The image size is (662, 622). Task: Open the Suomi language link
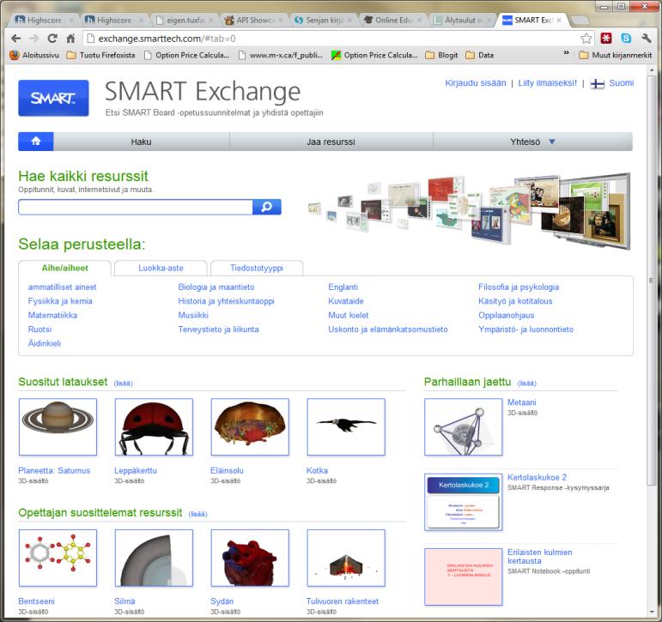[x=621, y=83]
